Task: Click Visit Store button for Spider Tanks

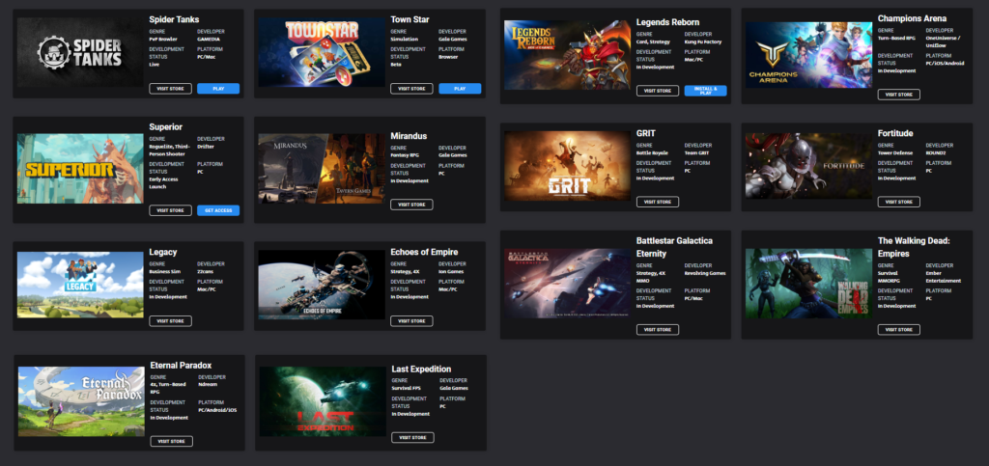Action: coord(170,89)
